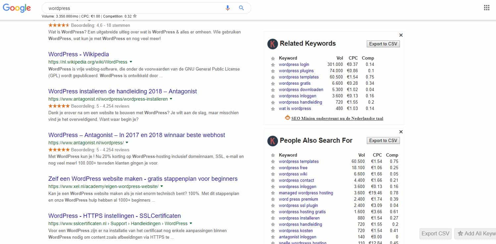
Task: Open 'wordpress plugins' keyword link
Action: tap(296, 71)
